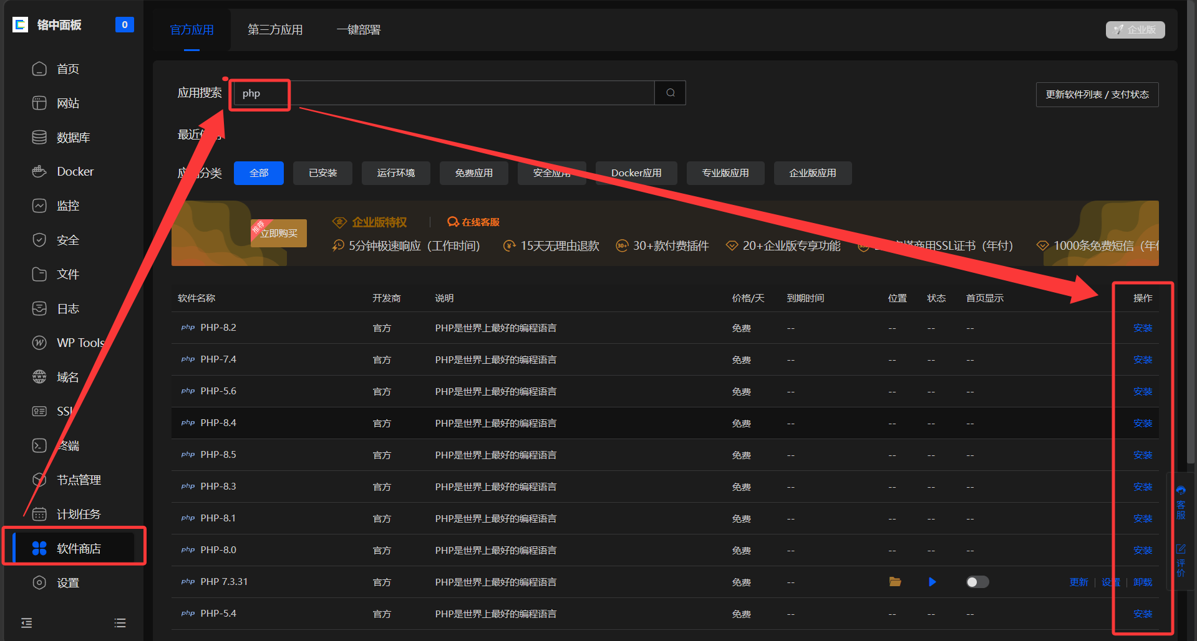Click the PHP 7.3.31 software name
1197x641 pixels.
point(224,582)
